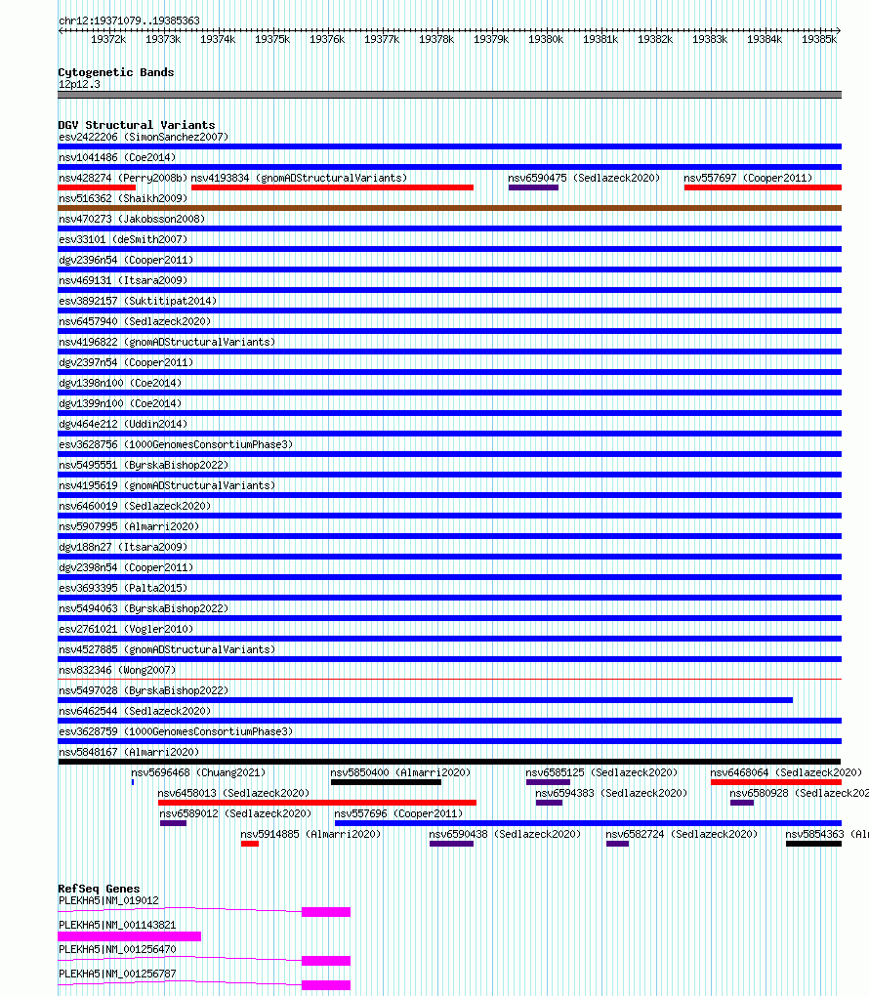Click the nsv5907995 Almarri2020 label
869x996 pixels.
129,526
